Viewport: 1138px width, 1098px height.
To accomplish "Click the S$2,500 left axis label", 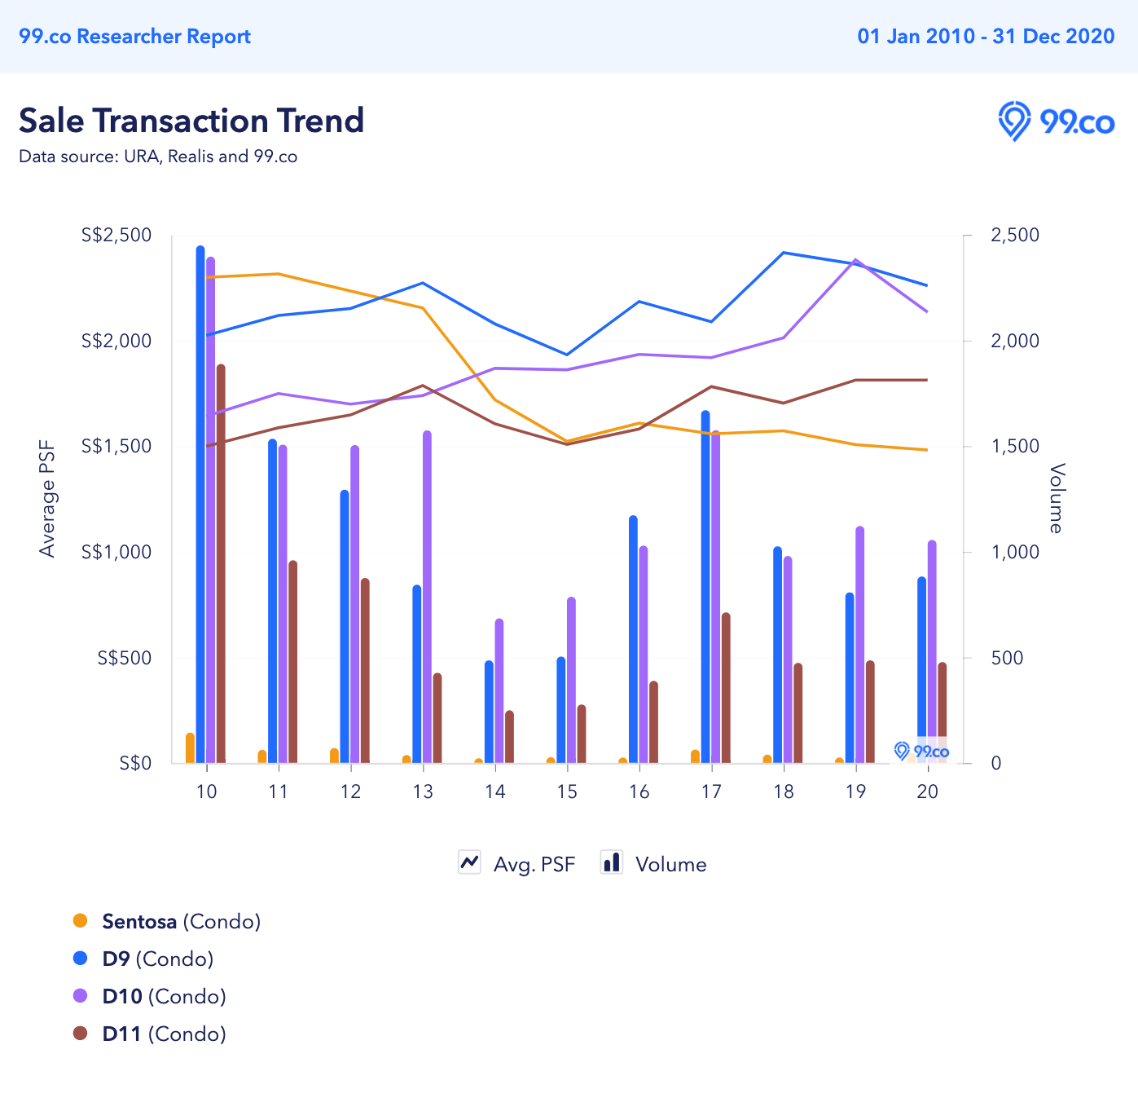I will (x=116, y=236).
